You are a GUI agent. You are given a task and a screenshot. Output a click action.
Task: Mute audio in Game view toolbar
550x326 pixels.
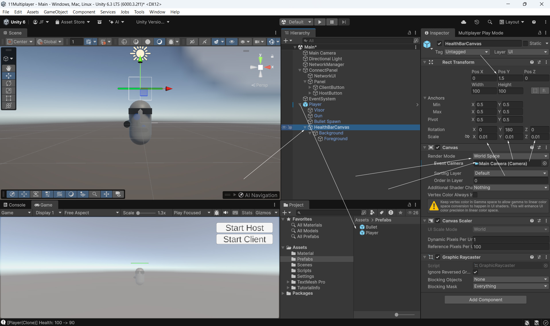pos(226,213)
